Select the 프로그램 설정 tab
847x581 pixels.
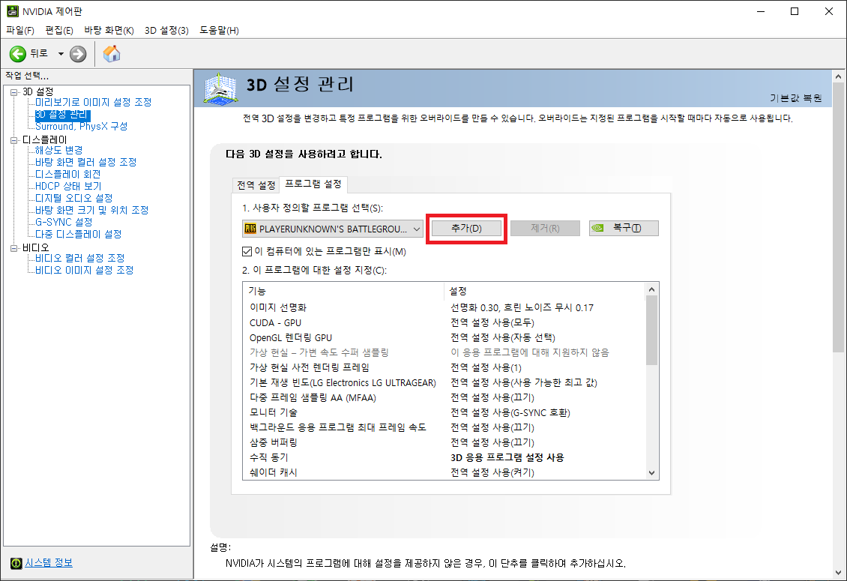313,184
